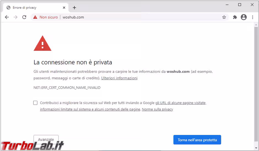Click the red Non sicuro warning icon
This screenshot has height=151, width=259.
35,17
